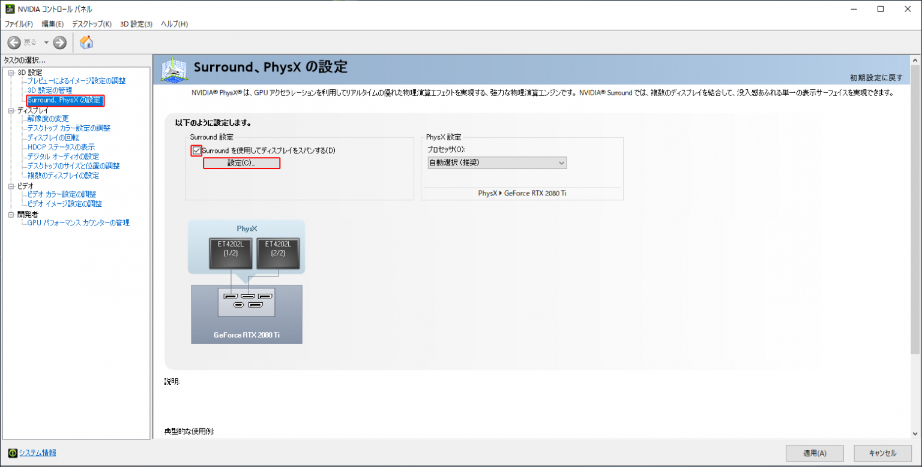Collapse the ディスプレイ tree node
922x467 pixels.
tap(11, 110)
